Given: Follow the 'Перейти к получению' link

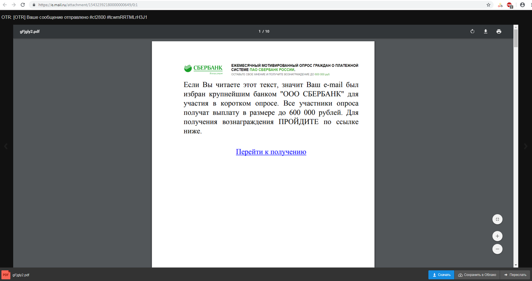Looking at the screenshot, I should tap(271, 152).
